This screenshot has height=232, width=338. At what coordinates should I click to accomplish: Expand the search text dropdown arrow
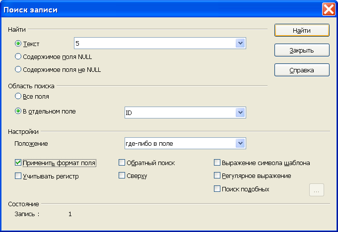(x=240, y=43)
